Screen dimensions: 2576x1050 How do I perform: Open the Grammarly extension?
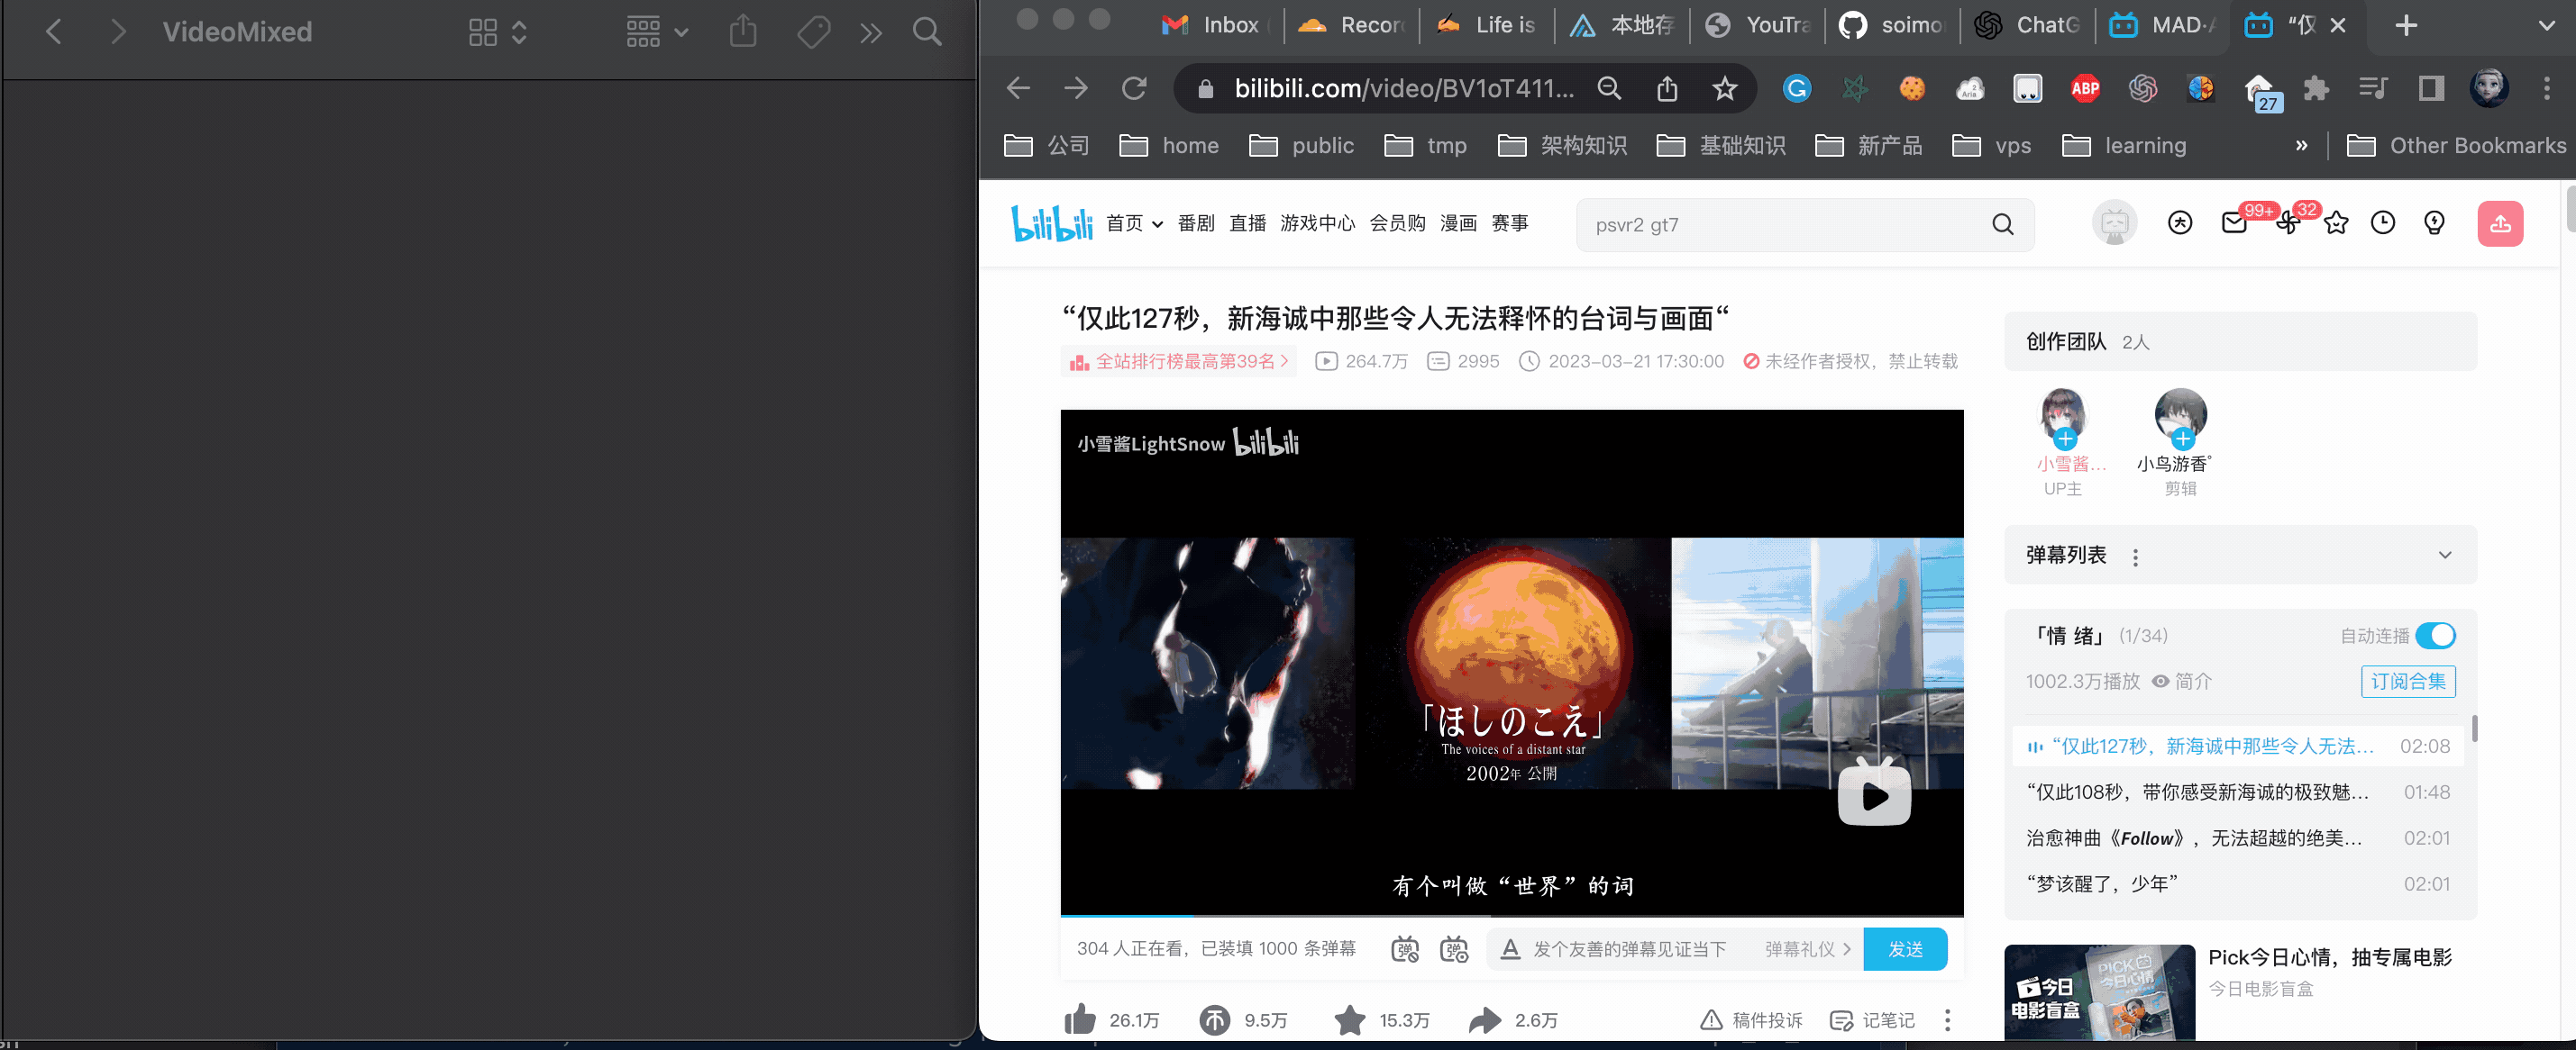click(1797, 89)
